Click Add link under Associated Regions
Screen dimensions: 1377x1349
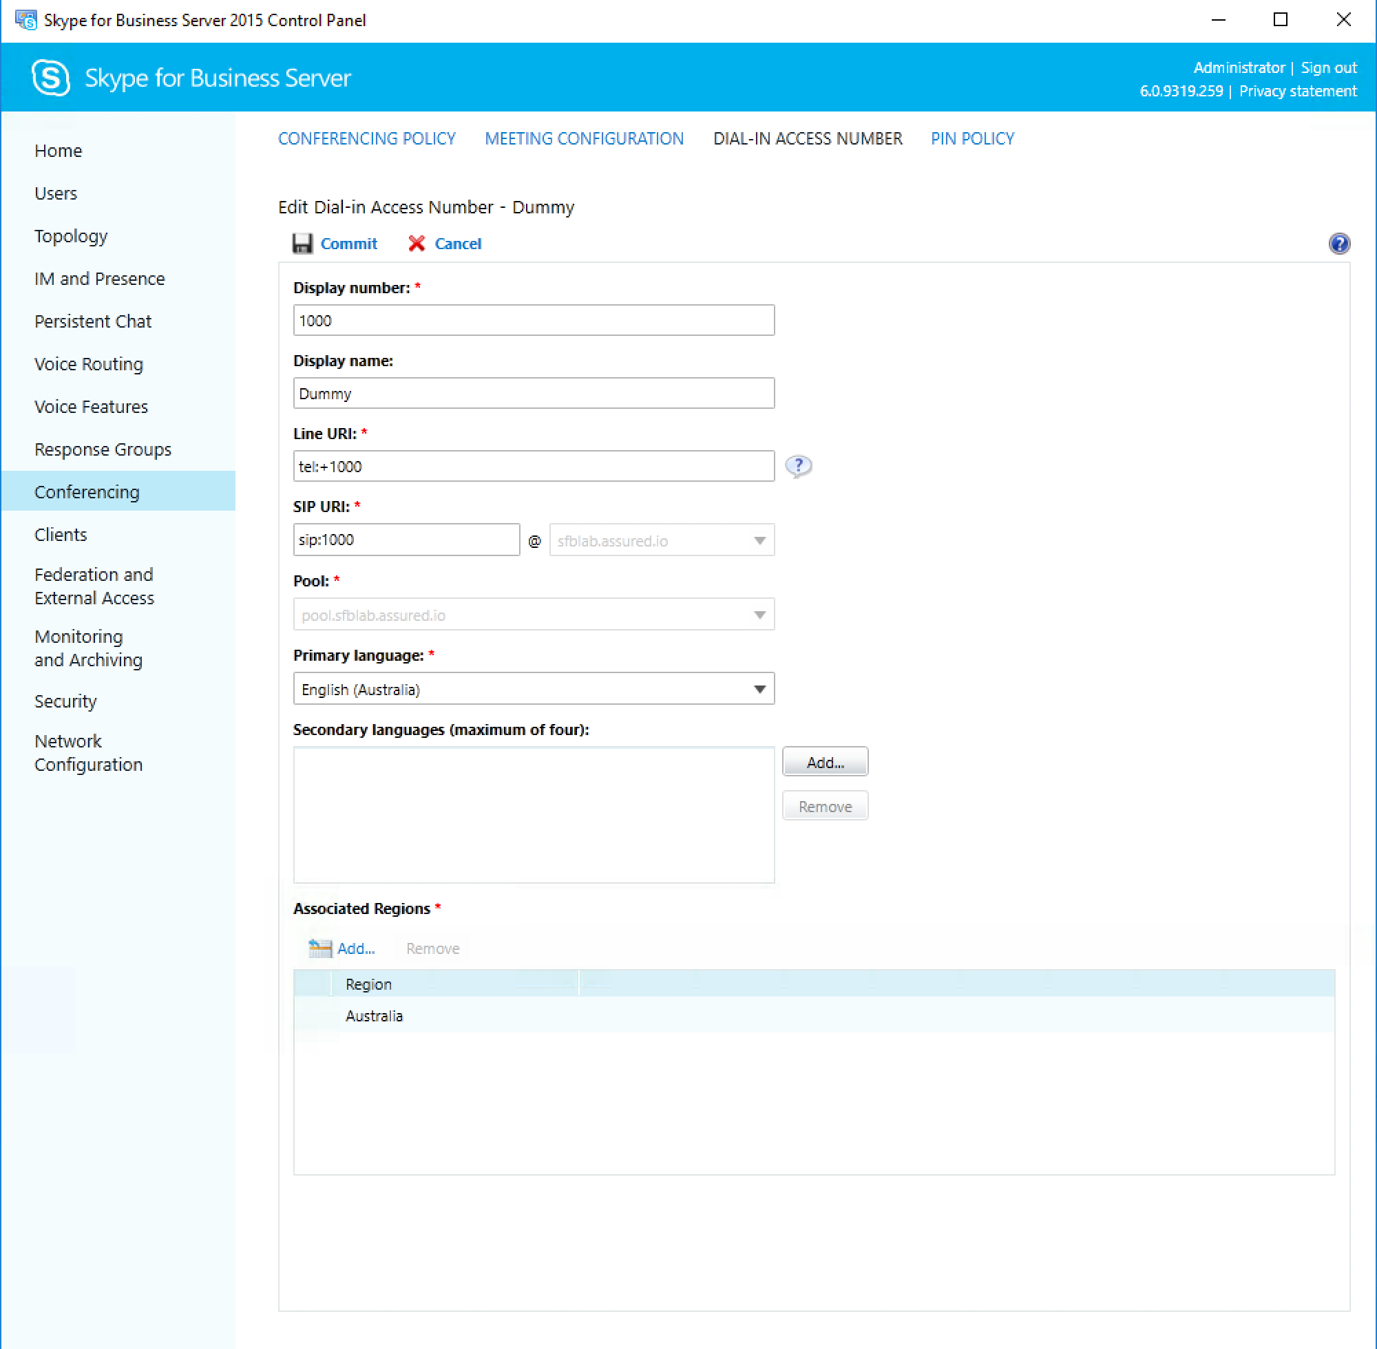point(356,948)
